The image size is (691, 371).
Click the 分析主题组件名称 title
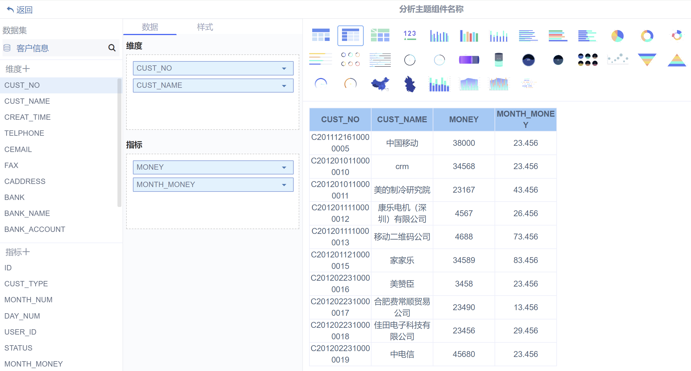(431, 9)
